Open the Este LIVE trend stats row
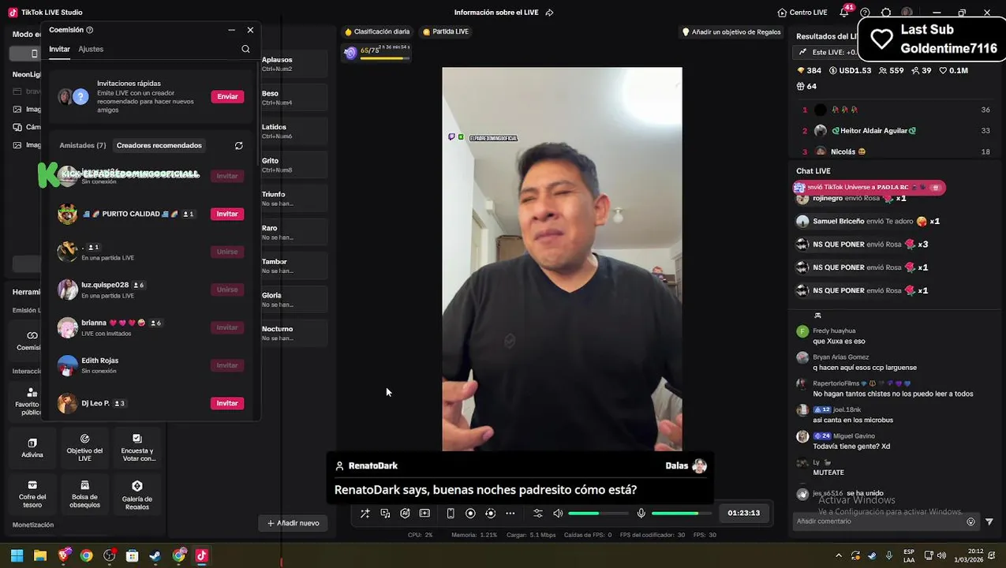 827,52
